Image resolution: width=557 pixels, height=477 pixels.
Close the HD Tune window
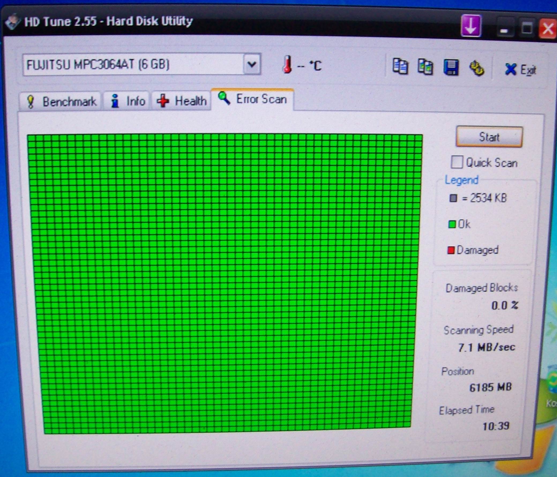tap(548, 29)
